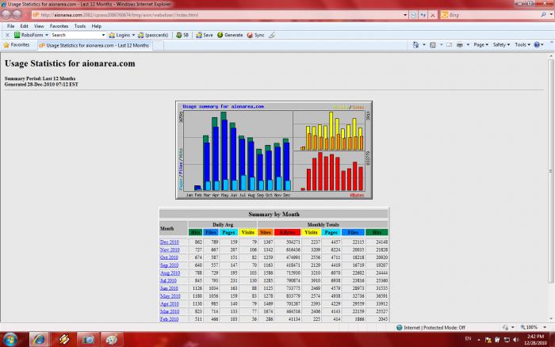Click the RoboForm Generate icon
The width and height of the screenshot is (555, 347).
tap(229, 35)
